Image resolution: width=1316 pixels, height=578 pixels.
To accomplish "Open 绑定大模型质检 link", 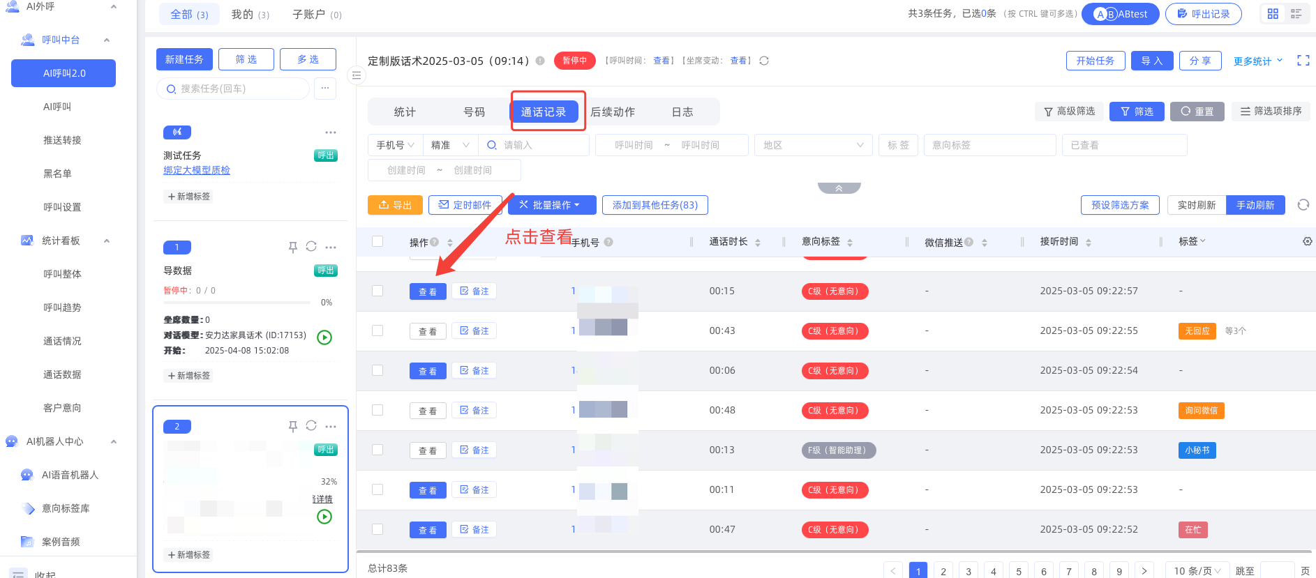I will click(x=197, y=170).
